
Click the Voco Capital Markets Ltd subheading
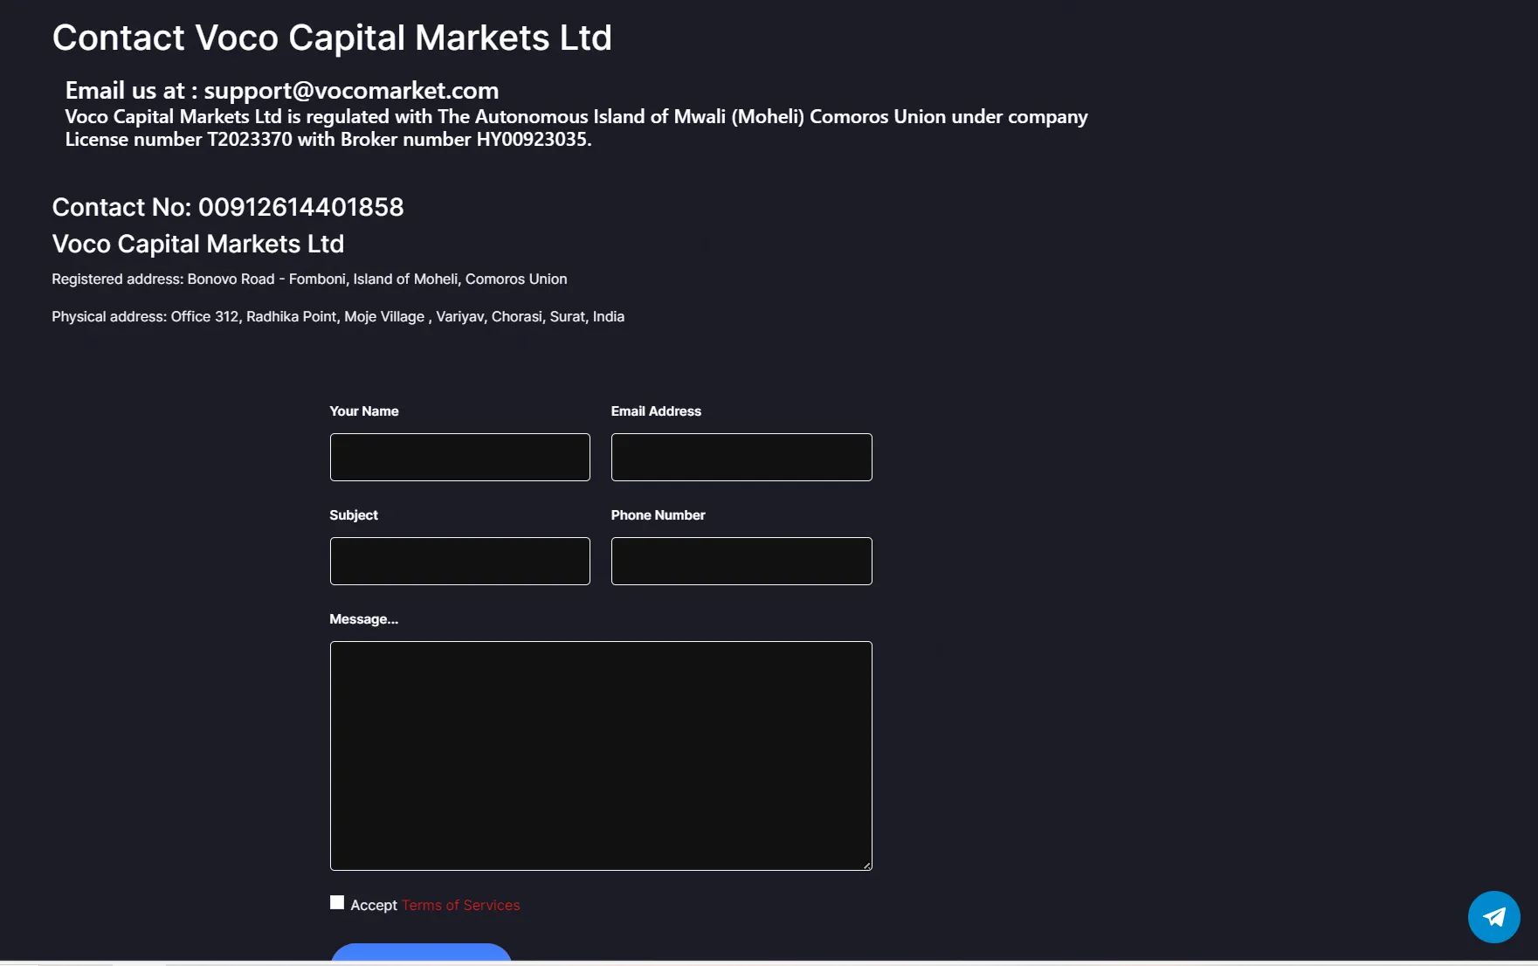198,244
